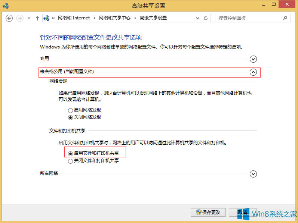Click the network icon in address bar
This screenshot has width=298, height=223.
(47, 18)
